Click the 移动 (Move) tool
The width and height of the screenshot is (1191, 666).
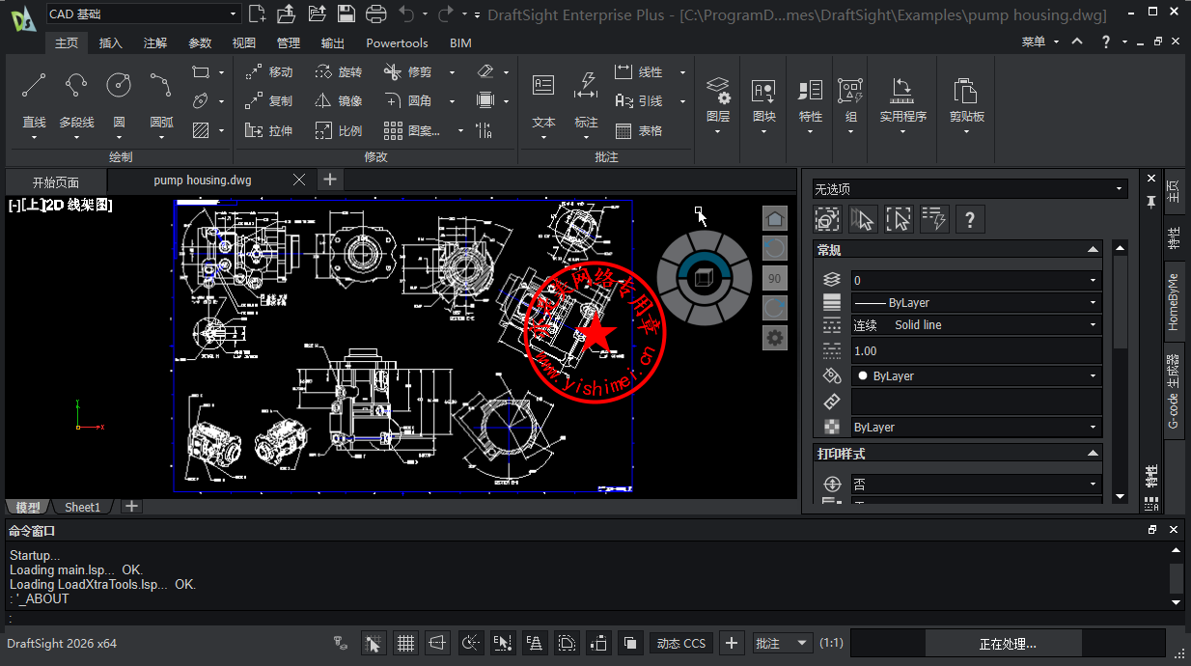coord(269,72)
